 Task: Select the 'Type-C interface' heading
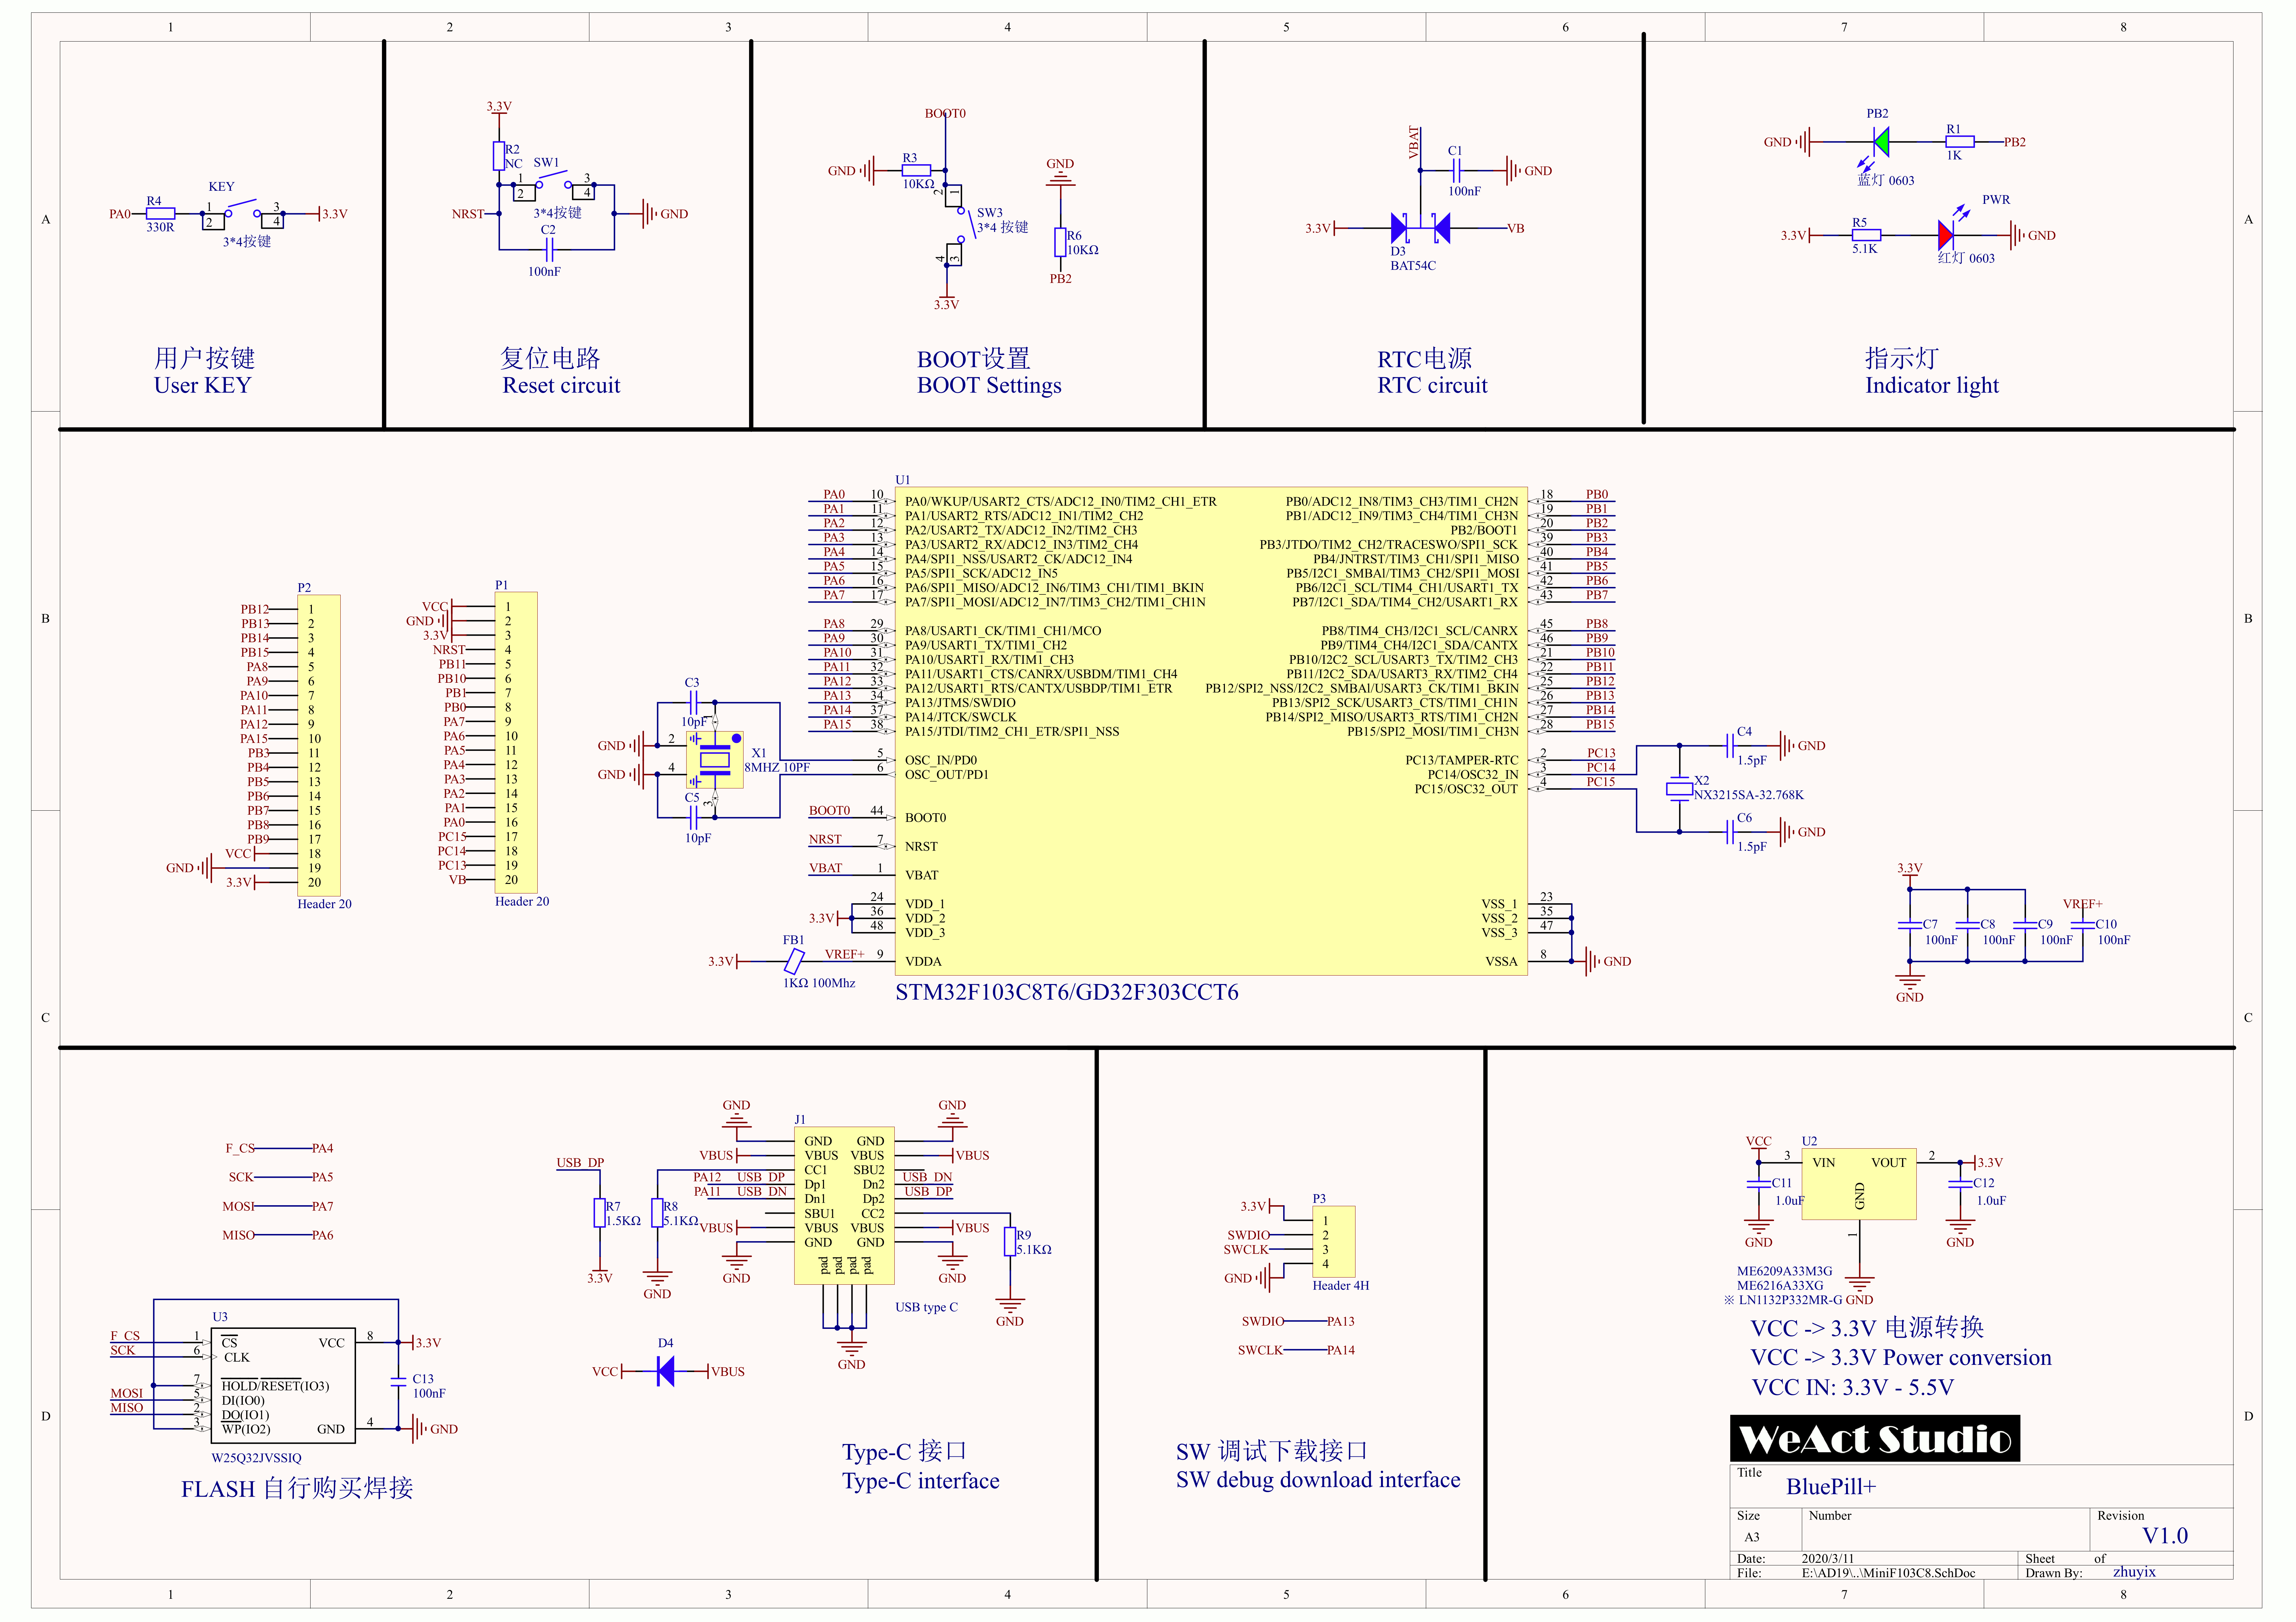click(x=921, y=1481)
